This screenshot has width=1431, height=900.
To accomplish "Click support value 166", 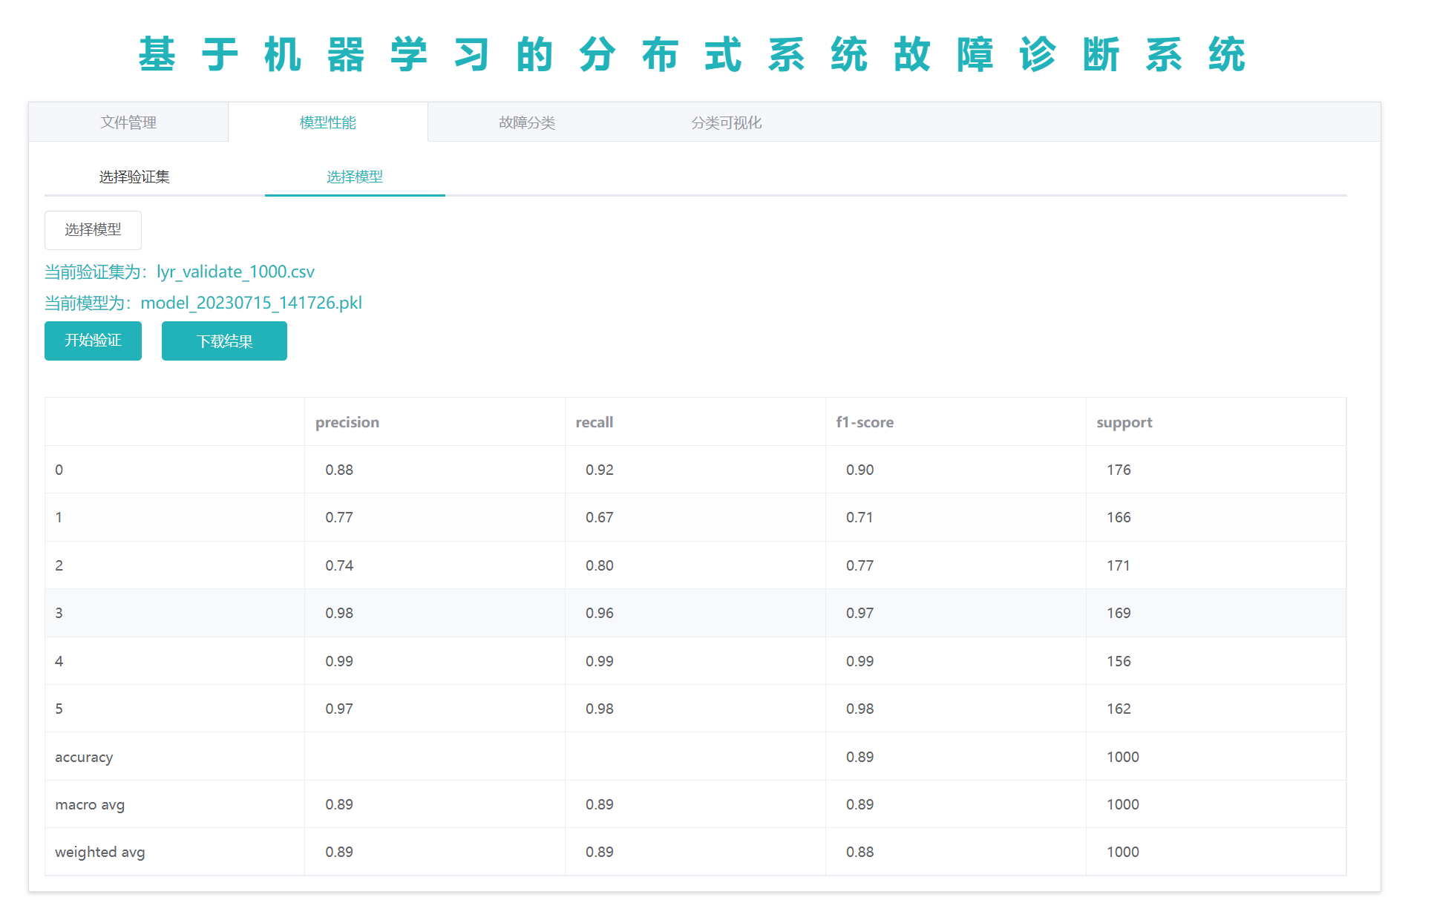I will point(1119,517).
